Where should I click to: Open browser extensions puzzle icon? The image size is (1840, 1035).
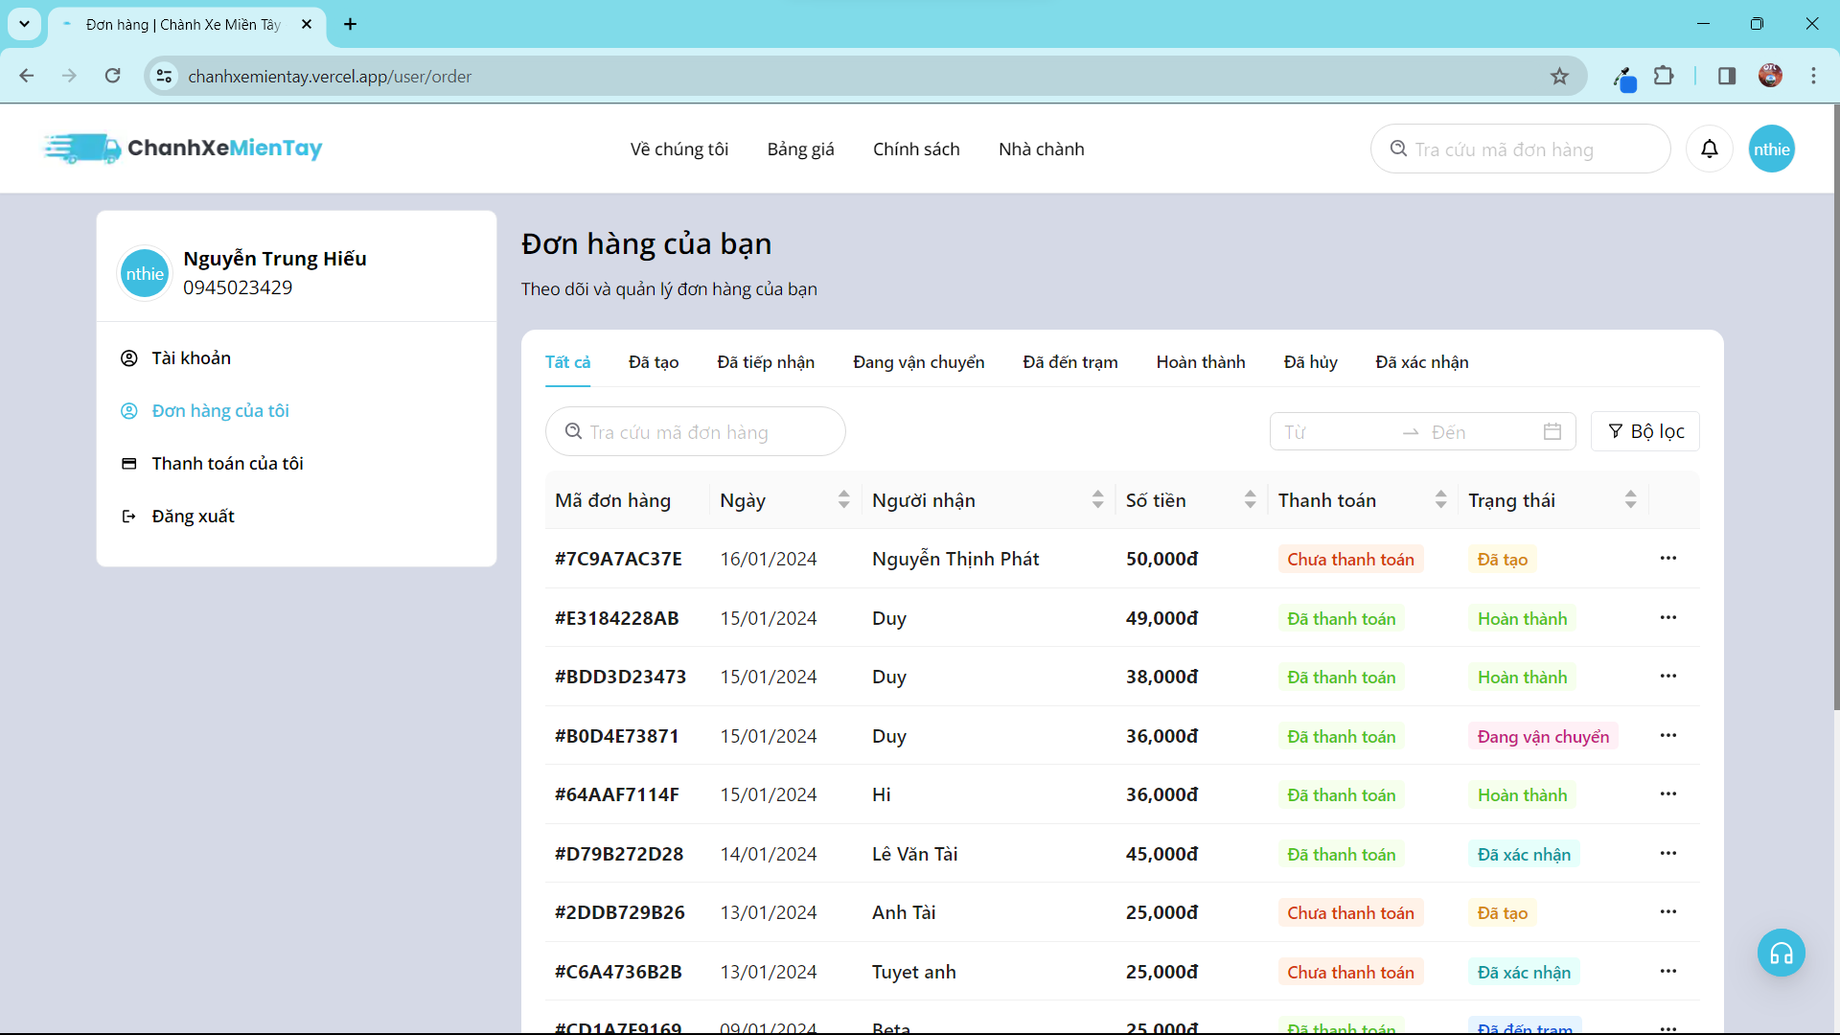click(1664, 76)
